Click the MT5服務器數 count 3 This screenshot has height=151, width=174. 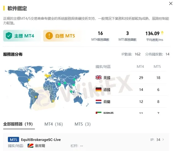127,33
